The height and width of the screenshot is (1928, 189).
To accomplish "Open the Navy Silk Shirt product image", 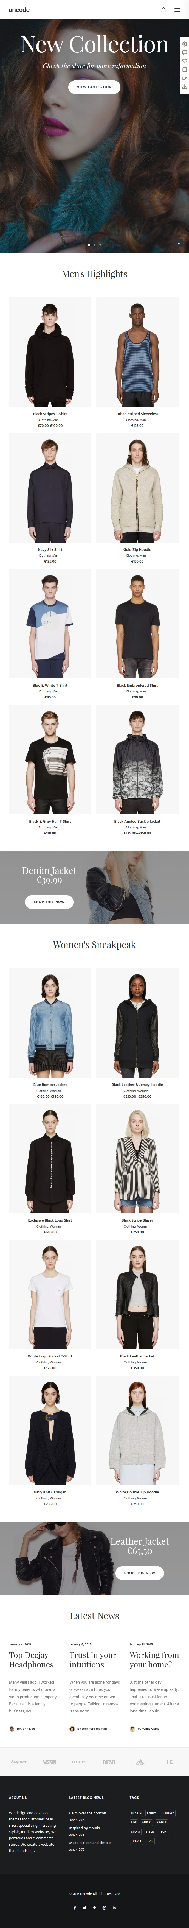I will click(x=50, y=488).
